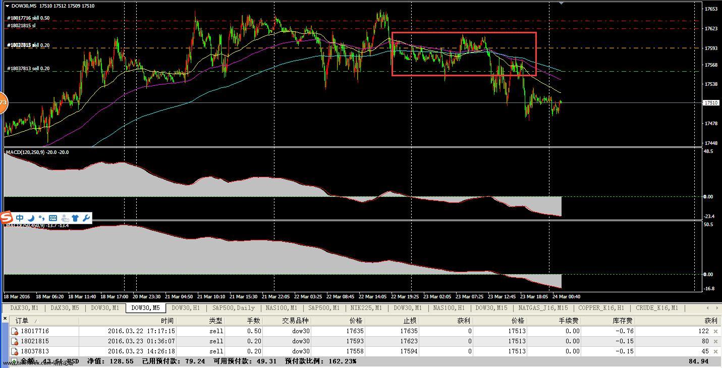Click stop loss value 17594
The width and height of the screenshot is (722, 368).
click(409, 351)
